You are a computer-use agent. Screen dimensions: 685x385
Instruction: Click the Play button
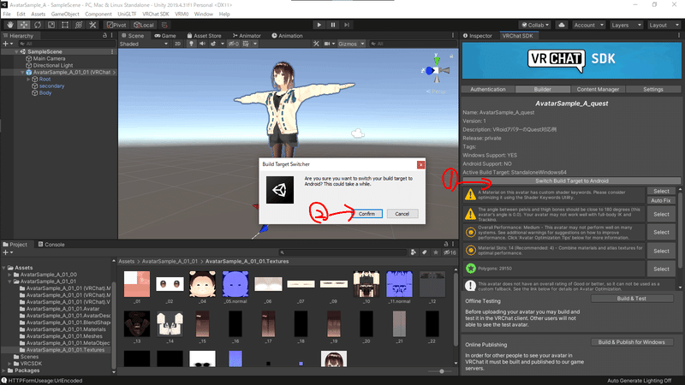319,25
